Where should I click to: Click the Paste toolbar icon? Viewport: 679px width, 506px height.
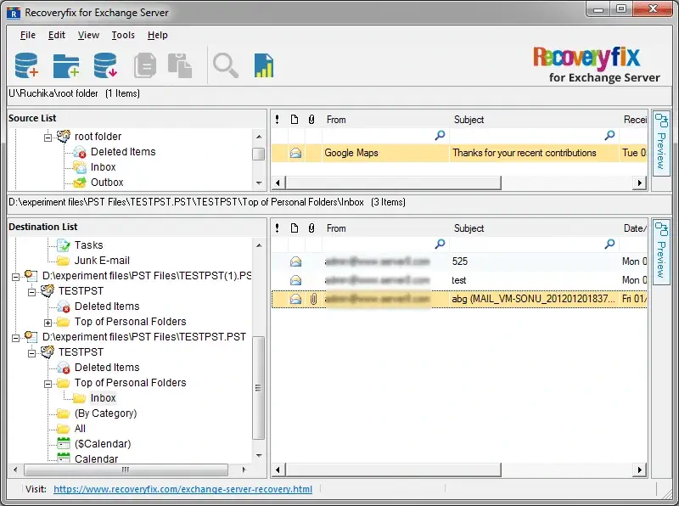click(x=180, y=65)
